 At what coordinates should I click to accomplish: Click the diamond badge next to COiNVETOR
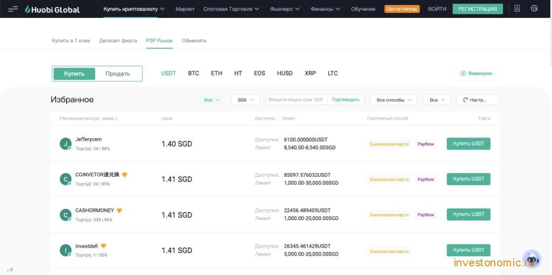pyautogui.click(x=125, y=175)
